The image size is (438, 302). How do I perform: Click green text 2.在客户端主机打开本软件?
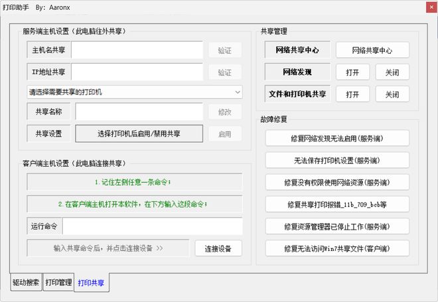tap(133, 204)
